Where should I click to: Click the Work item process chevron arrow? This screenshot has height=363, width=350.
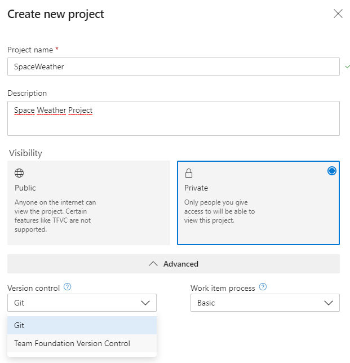click(329, 303)
